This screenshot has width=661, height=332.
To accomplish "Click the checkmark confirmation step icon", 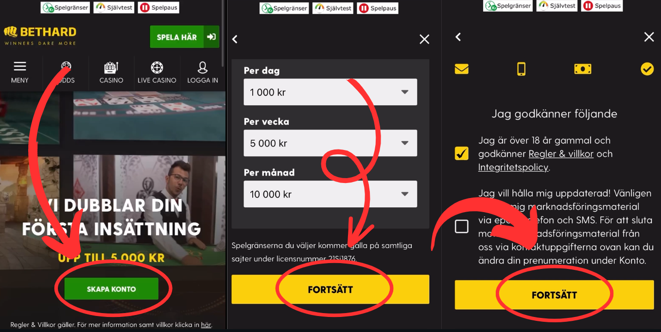I will tap(647, 69).
